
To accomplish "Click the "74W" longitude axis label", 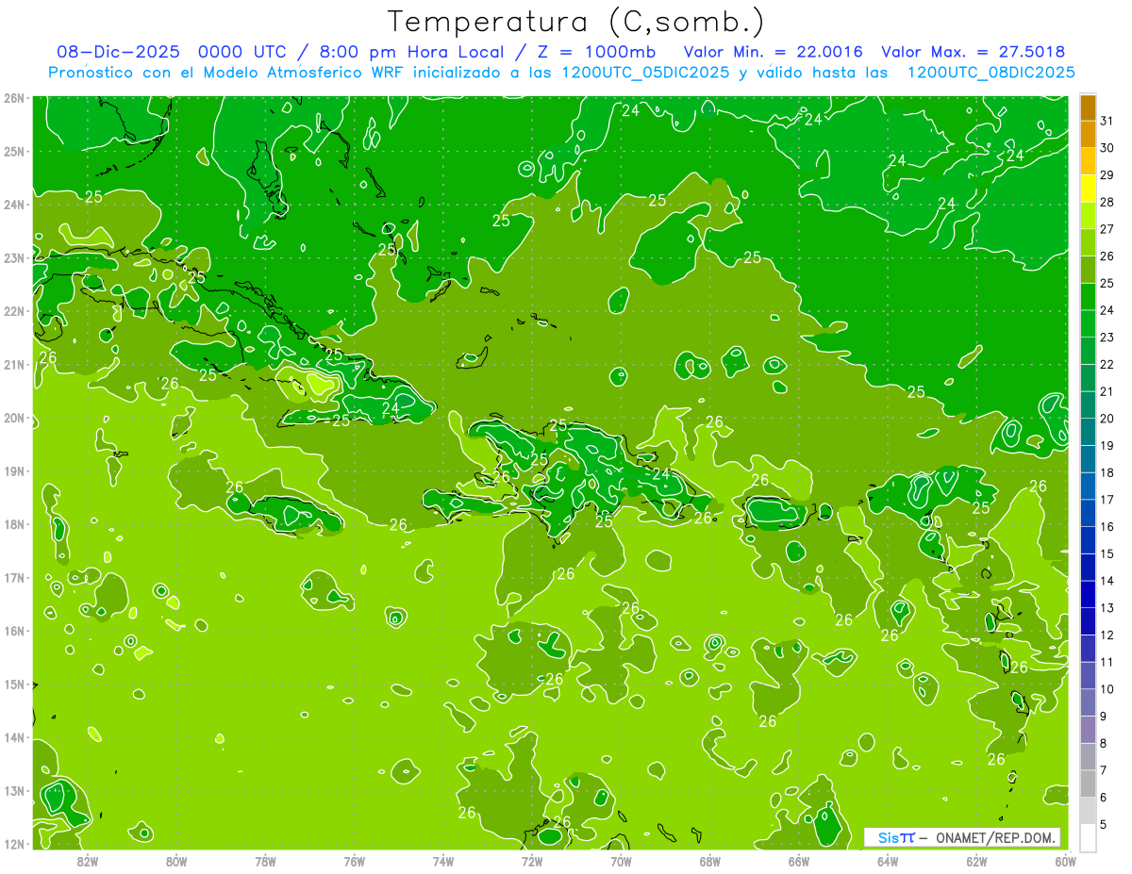I will pos(443,861).
